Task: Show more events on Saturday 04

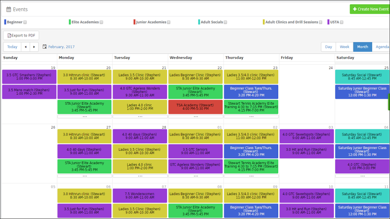Action: click(x=362, y=176)
